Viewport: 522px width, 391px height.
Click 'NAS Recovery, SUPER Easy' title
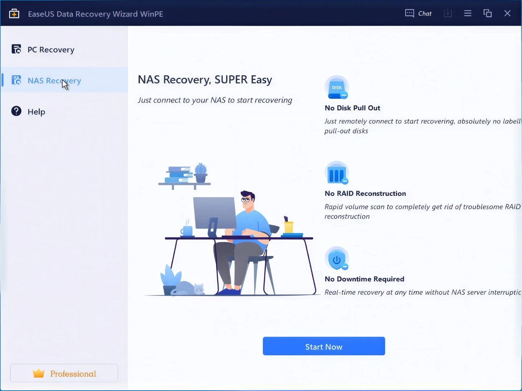click(205, 80)
